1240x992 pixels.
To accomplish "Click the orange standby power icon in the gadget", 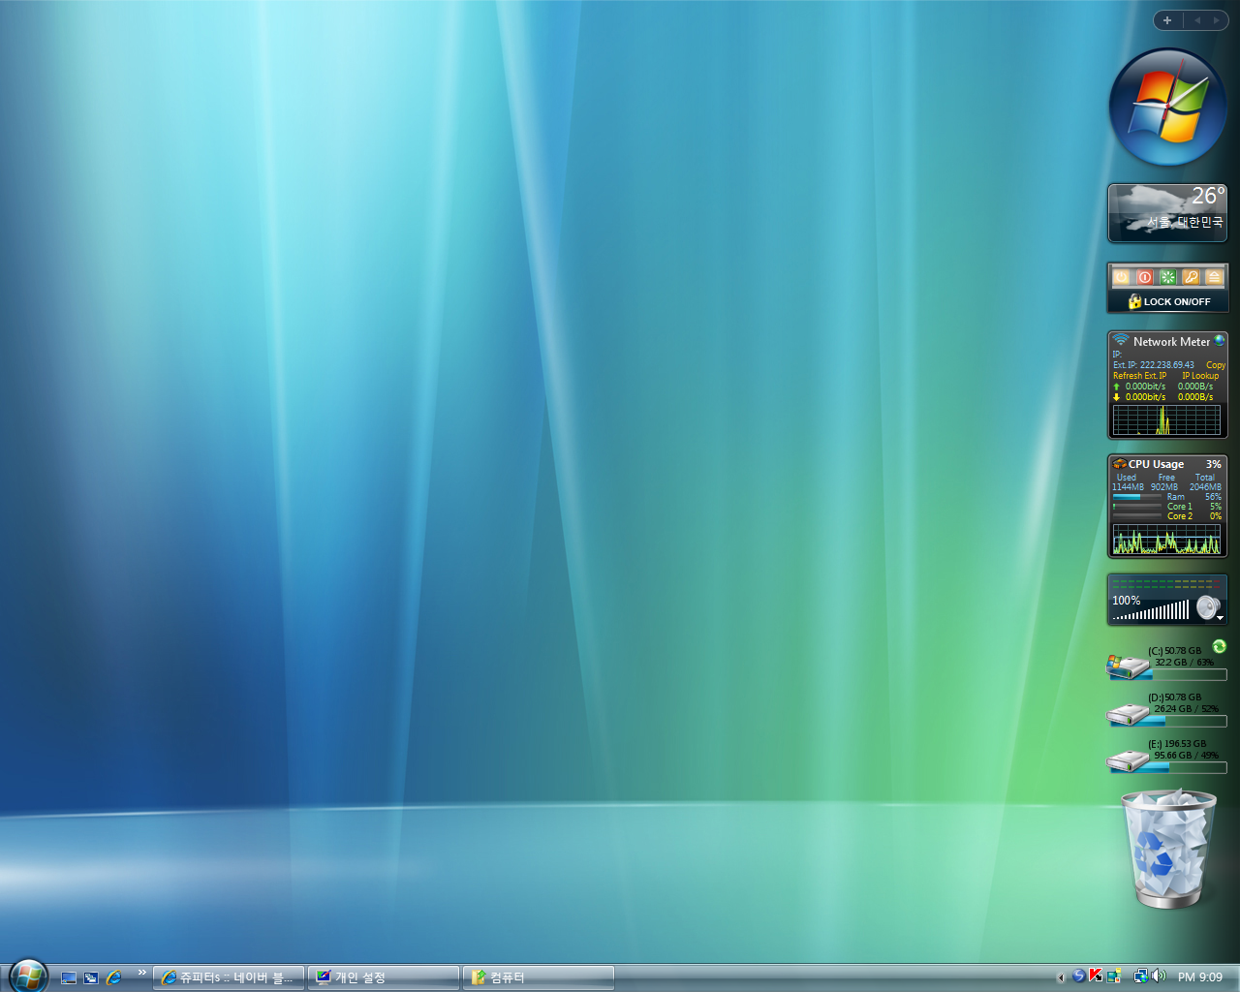I will pyautogui.click(x=1121, y=277).
